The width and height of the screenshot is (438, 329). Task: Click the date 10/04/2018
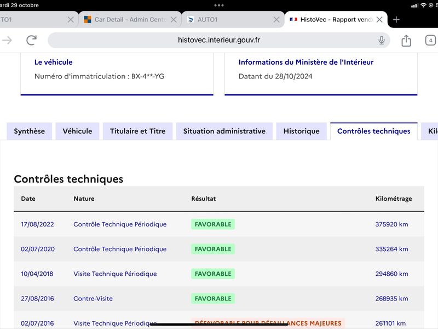37,274
